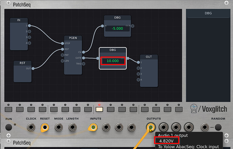This screenshot has height=149, width=233.
Task: Toggle the fifth step button
Action: pos(54,109)
